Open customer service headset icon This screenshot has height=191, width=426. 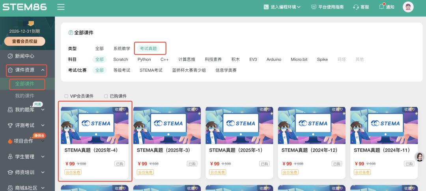(x=356, y=7)
